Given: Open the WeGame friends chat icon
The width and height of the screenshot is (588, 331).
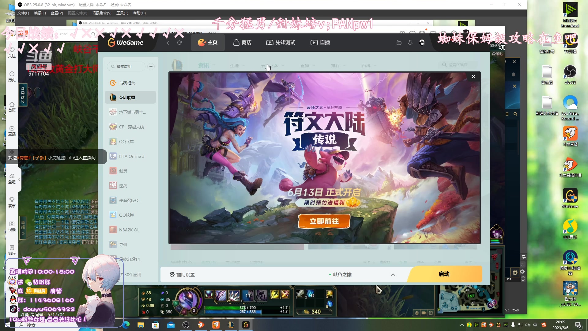Looking at the screenshot, I should [399, 43].
